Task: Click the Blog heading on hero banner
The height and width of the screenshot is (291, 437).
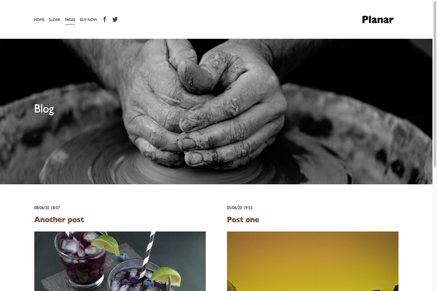Action: coord(44,109)
